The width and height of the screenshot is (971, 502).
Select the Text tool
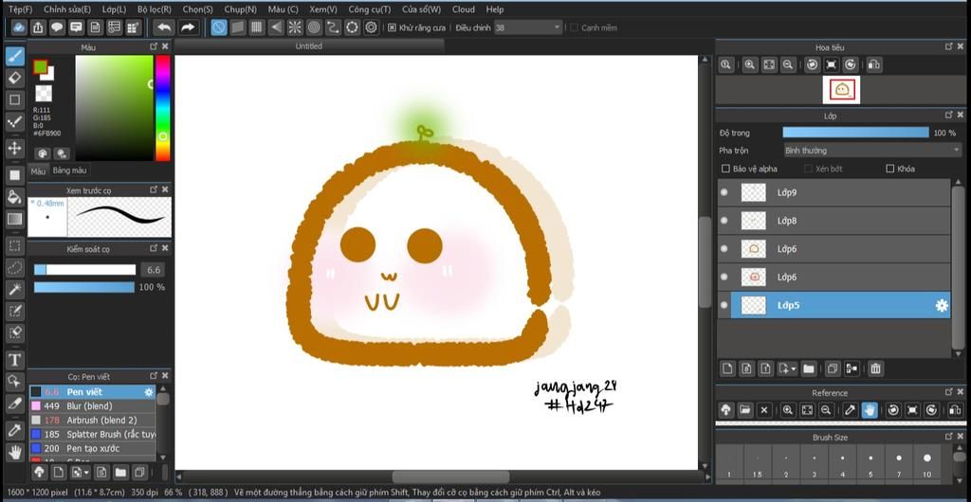[15, 360]
